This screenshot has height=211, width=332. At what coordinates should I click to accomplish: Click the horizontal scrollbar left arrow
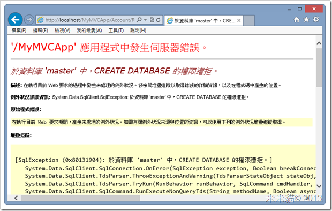click(16, 198)
